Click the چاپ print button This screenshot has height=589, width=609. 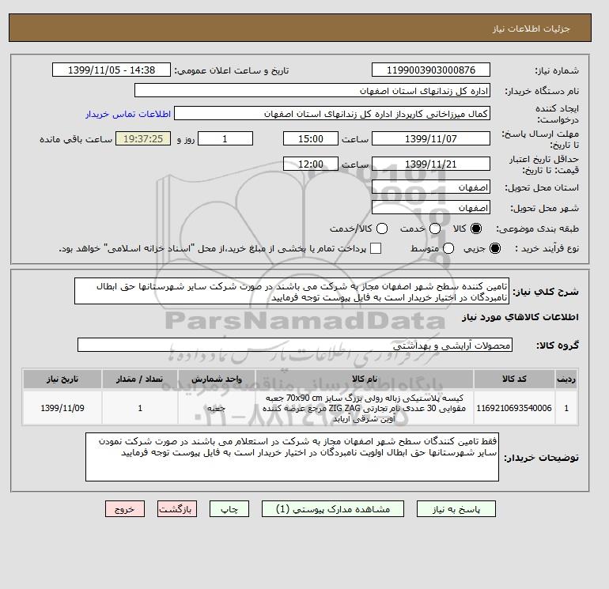(229, 509)
